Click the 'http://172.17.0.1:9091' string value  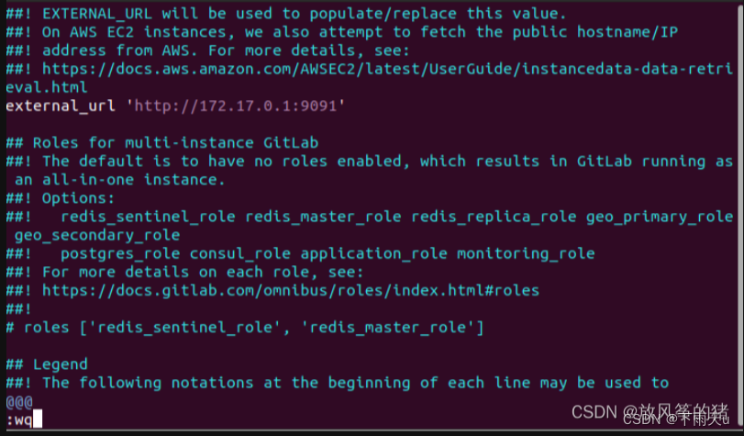[x=239, y=106]
